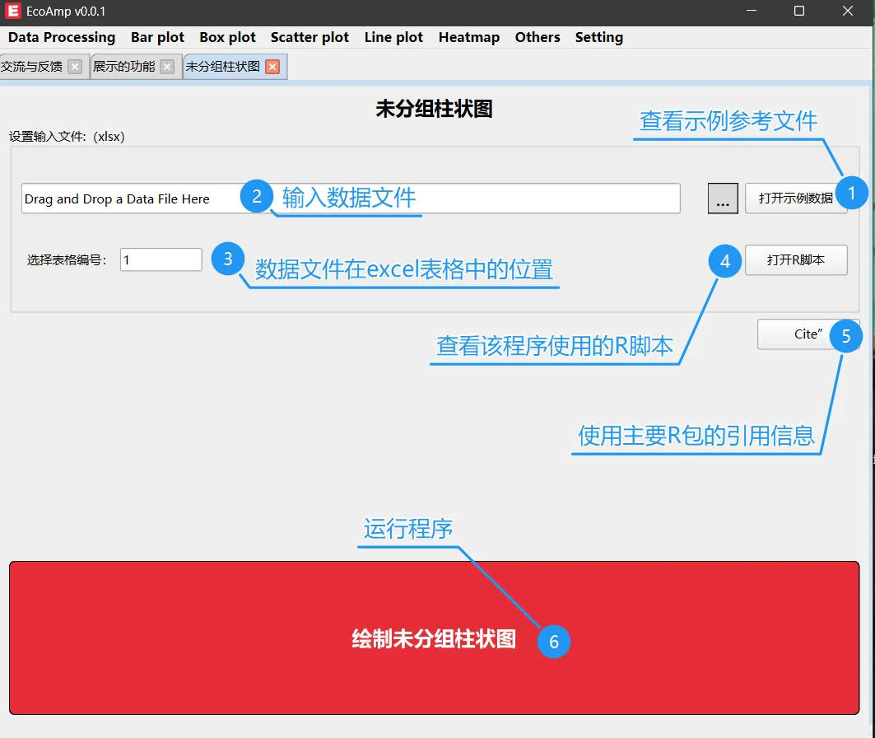Open the Scatter plot menu
Viewport: 875px width, 738px height.
(310, 37)
